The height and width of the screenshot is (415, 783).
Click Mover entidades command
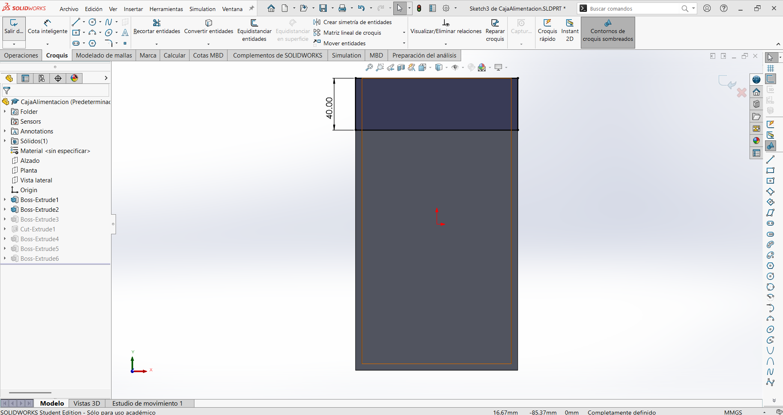pos(340,43)
